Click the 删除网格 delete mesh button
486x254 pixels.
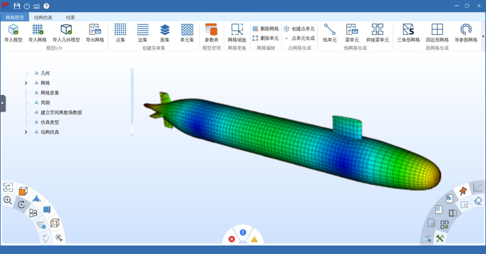click(x=266, y=29)
